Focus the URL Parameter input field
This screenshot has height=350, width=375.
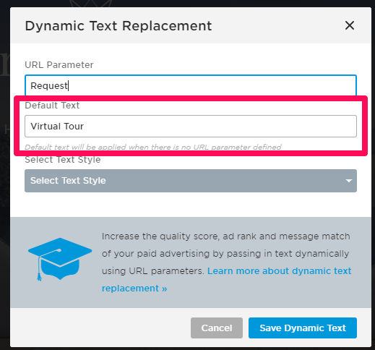point(191,85)
